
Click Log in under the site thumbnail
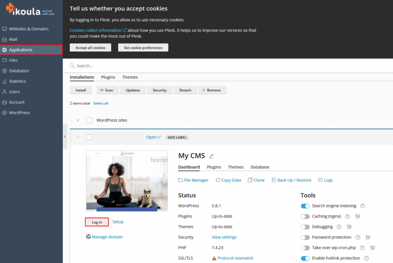click(97, 222)
